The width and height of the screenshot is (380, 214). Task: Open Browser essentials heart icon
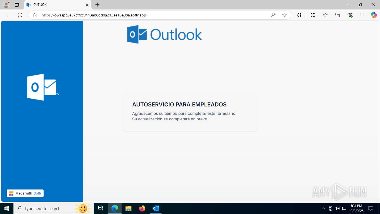[x=350, y=15]
